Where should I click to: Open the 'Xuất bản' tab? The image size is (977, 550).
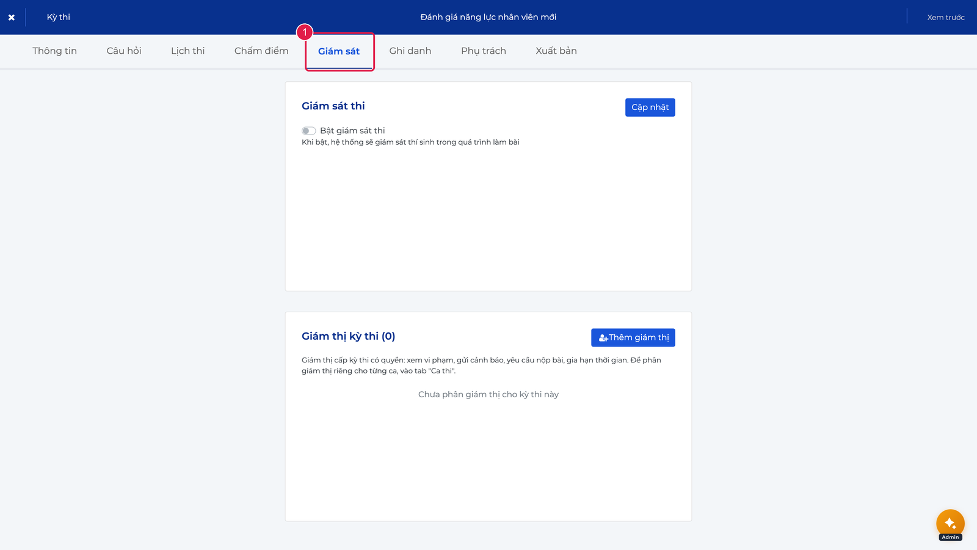556,51
